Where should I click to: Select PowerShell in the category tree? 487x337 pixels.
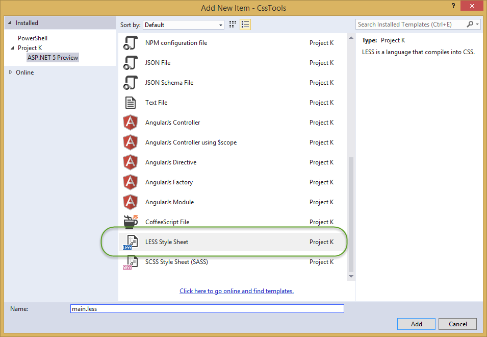33,38
